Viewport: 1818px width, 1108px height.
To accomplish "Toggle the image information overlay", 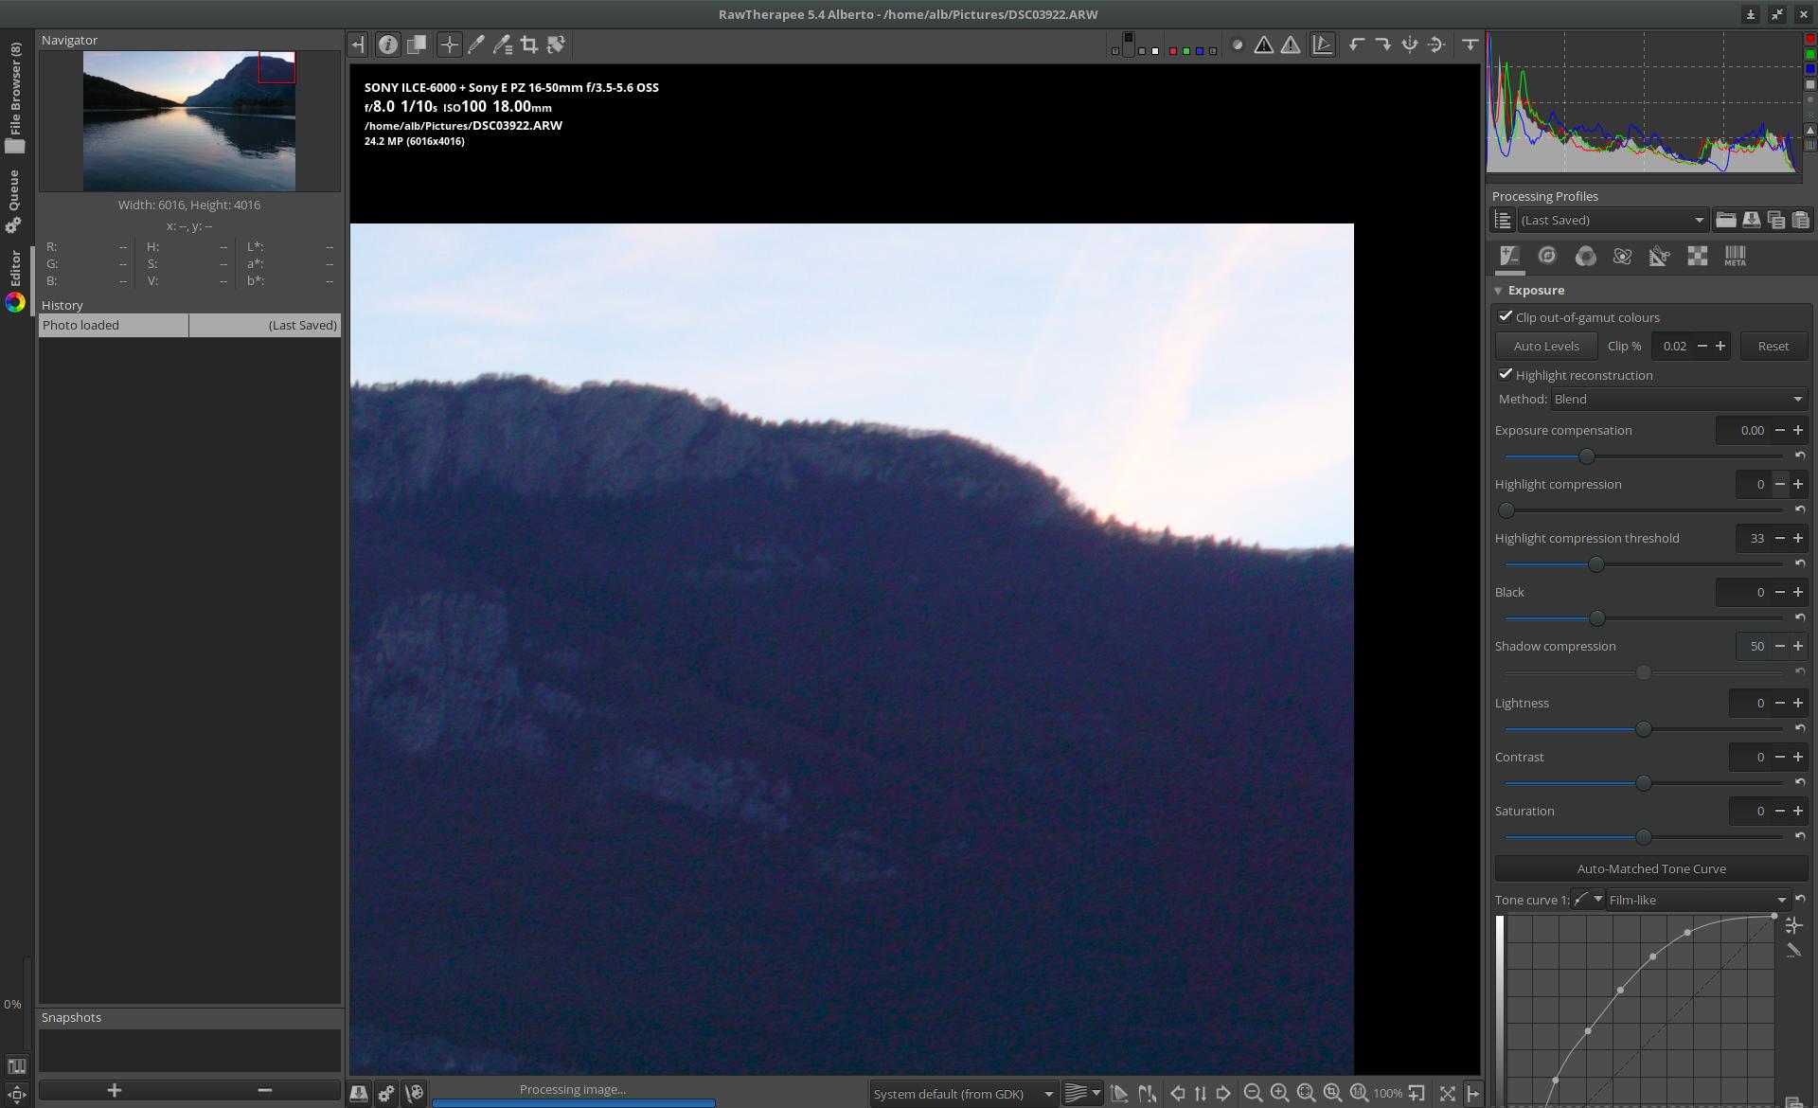I will pos(387,45).
